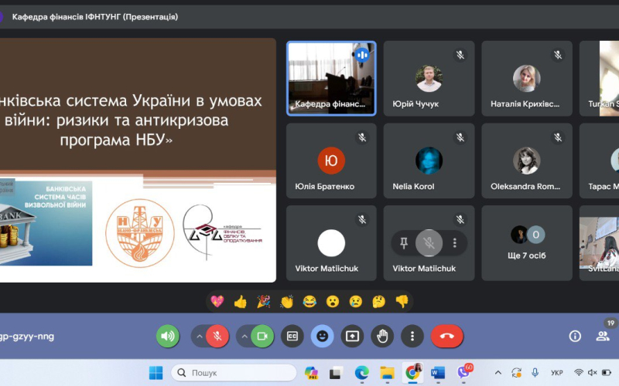Open audio settings chevron beside the microphone button
Image resolution: width=619 pixels, height=386 pixels.
tap(200, 337)
